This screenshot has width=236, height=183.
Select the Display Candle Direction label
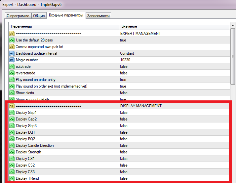click(x=35, y=145)
